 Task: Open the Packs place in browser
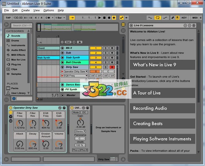pos(15,88)
